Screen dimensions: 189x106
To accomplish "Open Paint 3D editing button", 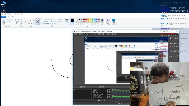I will (108, 22).
